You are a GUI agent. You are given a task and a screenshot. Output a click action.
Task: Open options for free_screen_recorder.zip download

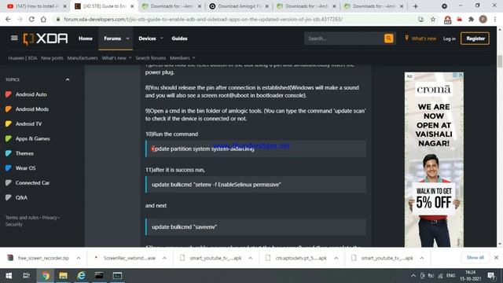[79, 258]
